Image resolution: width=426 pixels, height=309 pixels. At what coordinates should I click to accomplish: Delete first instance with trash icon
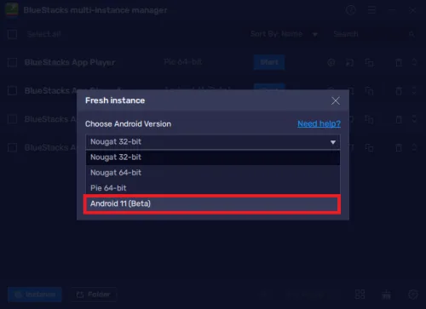point(399,62)
